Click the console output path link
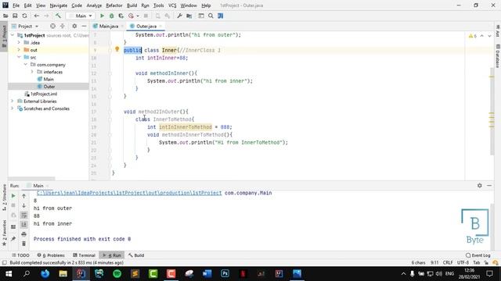Viewport: 501px width, 281px height. 129,193
